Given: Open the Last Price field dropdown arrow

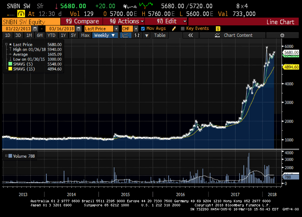Looking at the screenshot, I should pos(116,29).
